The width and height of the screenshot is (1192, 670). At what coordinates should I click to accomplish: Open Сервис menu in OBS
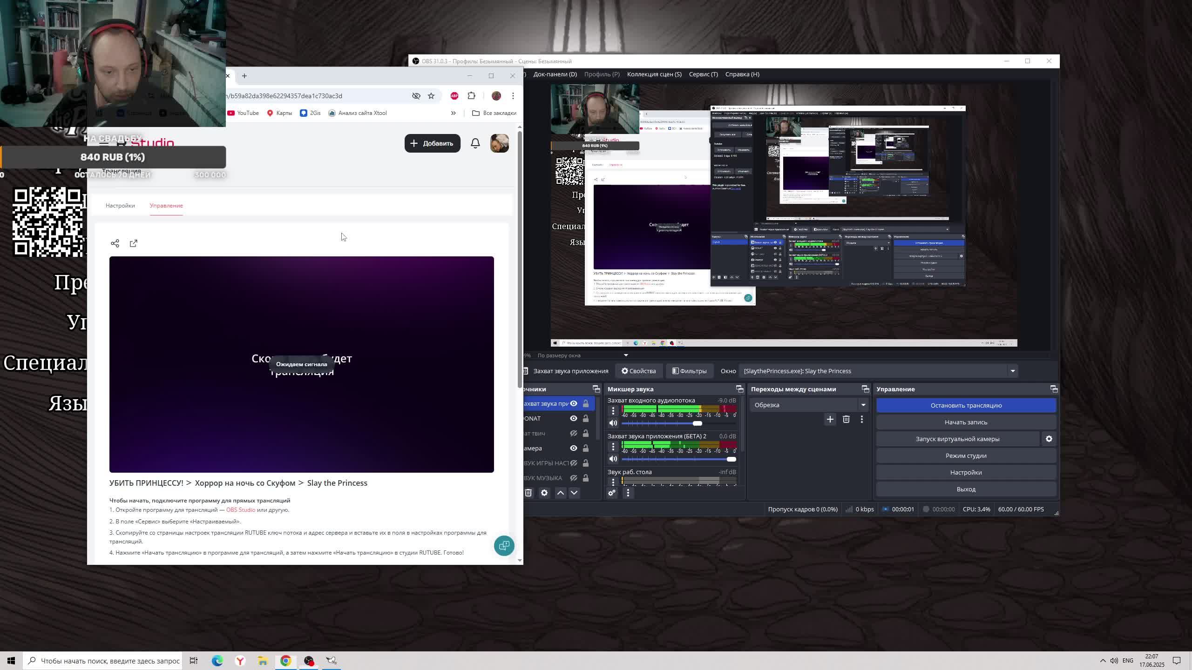(x=703, y=74)
